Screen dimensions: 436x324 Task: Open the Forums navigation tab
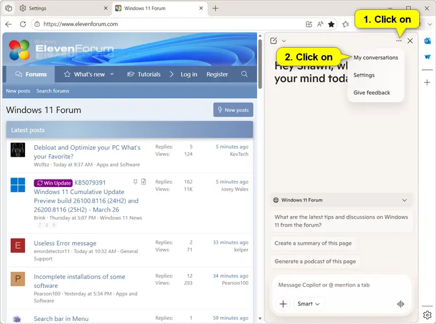[x=31, y=74]
